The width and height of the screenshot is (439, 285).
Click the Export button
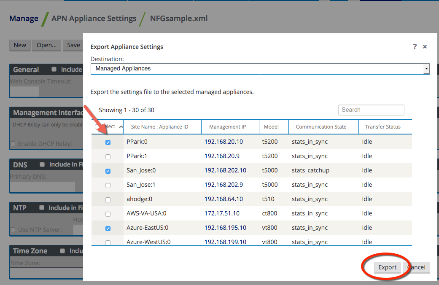(x=388, y=267)
